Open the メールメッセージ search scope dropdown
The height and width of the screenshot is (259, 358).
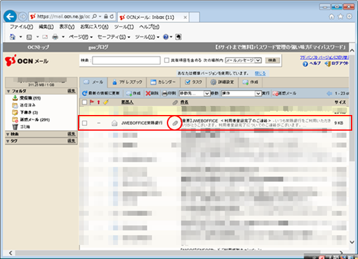tap(243, 60)
